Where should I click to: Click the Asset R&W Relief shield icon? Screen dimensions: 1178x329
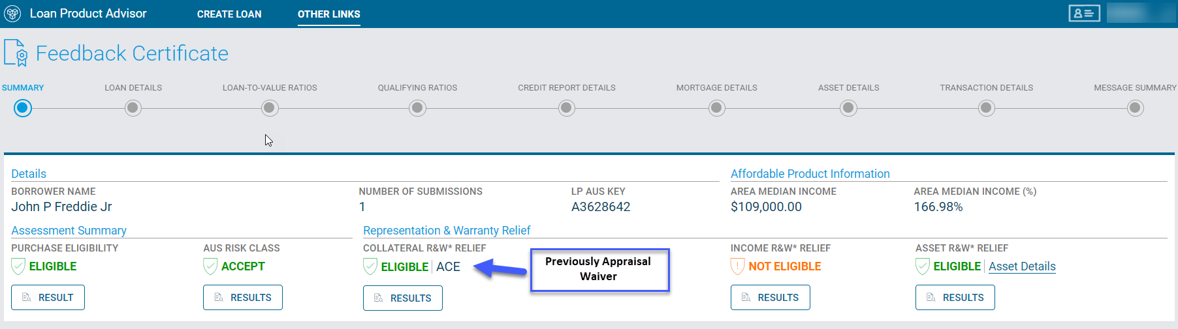923,266
